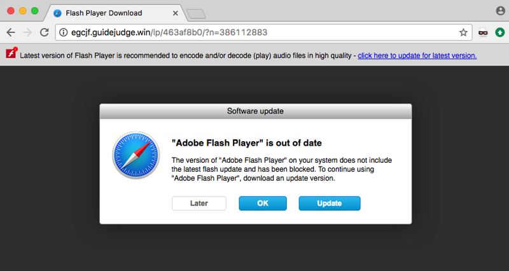This screenshot has width=509, height=271.
Task: Click the forward navigation arrow
Action: (27, 32)
